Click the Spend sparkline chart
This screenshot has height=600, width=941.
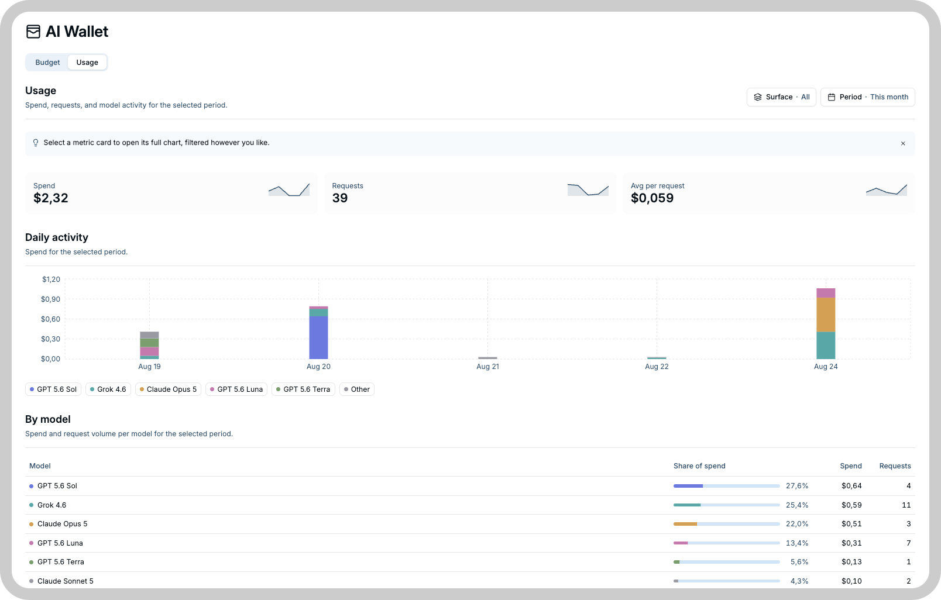(x=289, y=189)
